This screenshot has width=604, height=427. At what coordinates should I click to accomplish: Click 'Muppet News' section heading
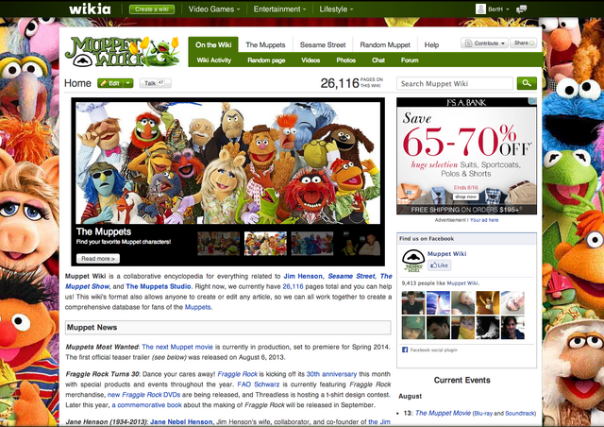click(x=92, y=328)
